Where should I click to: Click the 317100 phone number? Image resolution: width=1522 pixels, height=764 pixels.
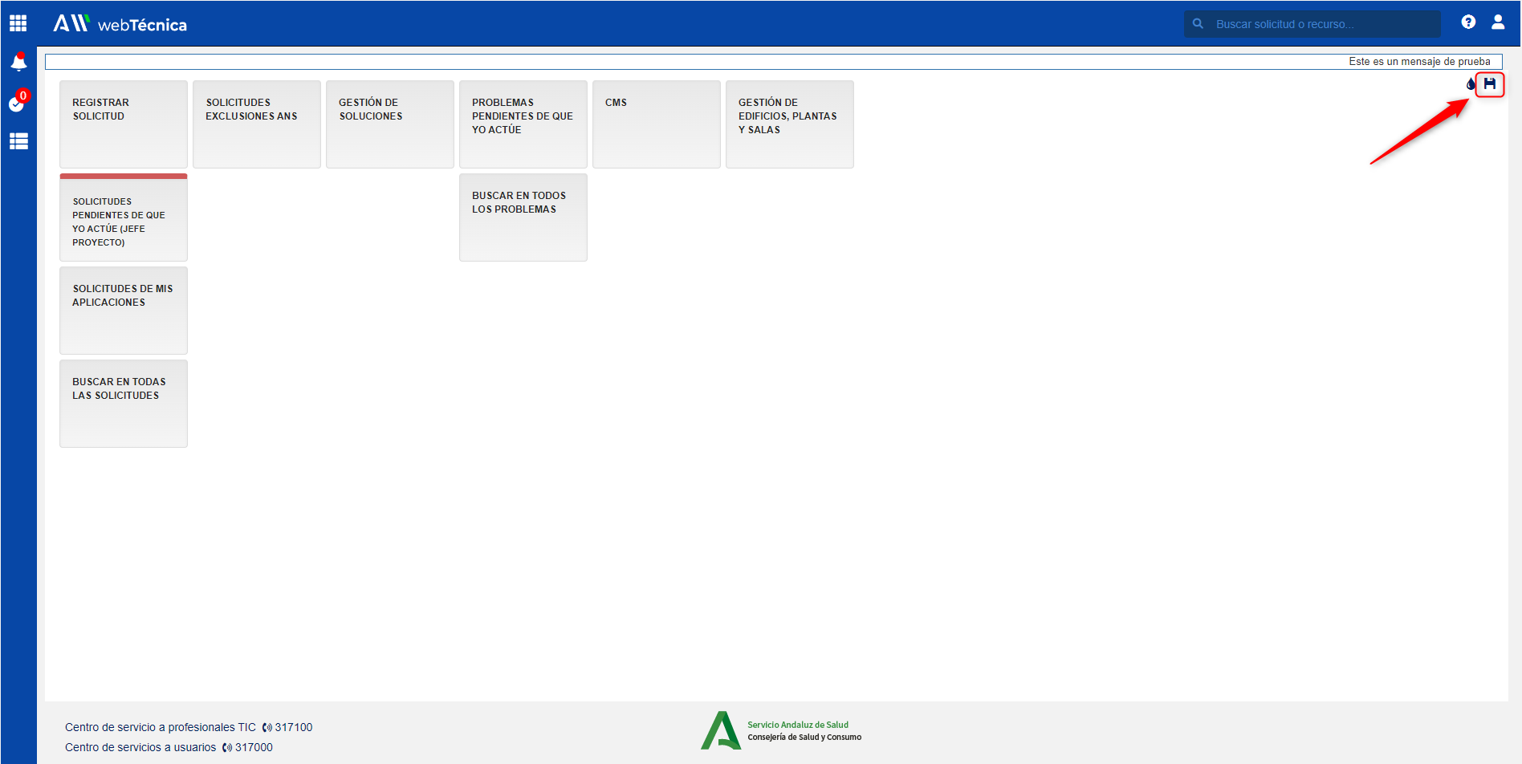[x=293, y=727]
